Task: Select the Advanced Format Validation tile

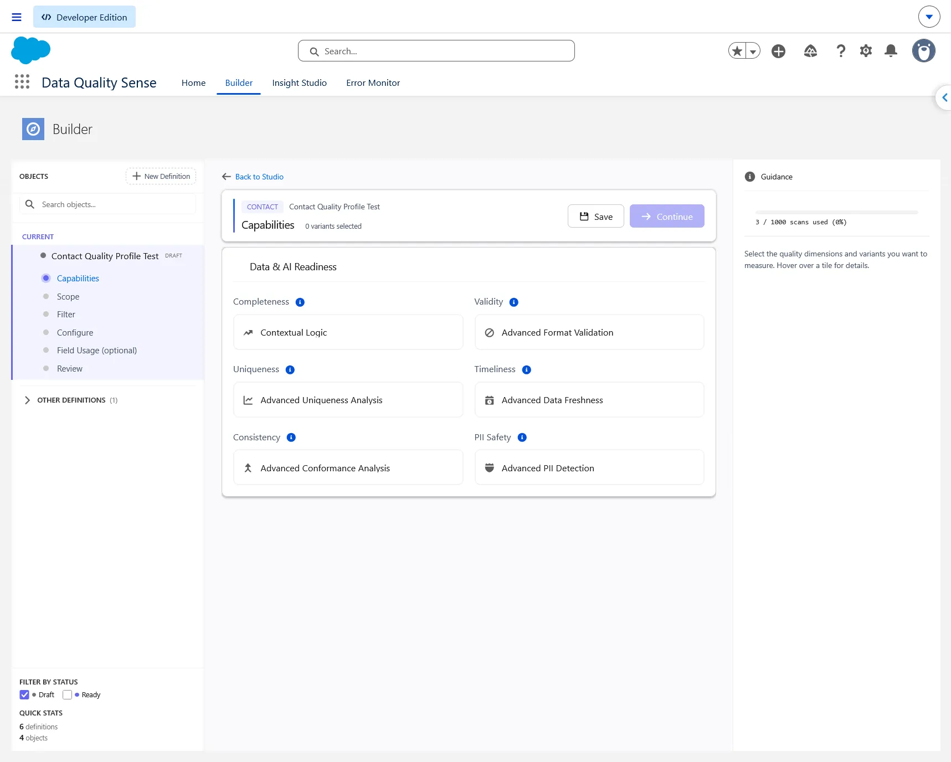Action: click(x=589, y=332)
